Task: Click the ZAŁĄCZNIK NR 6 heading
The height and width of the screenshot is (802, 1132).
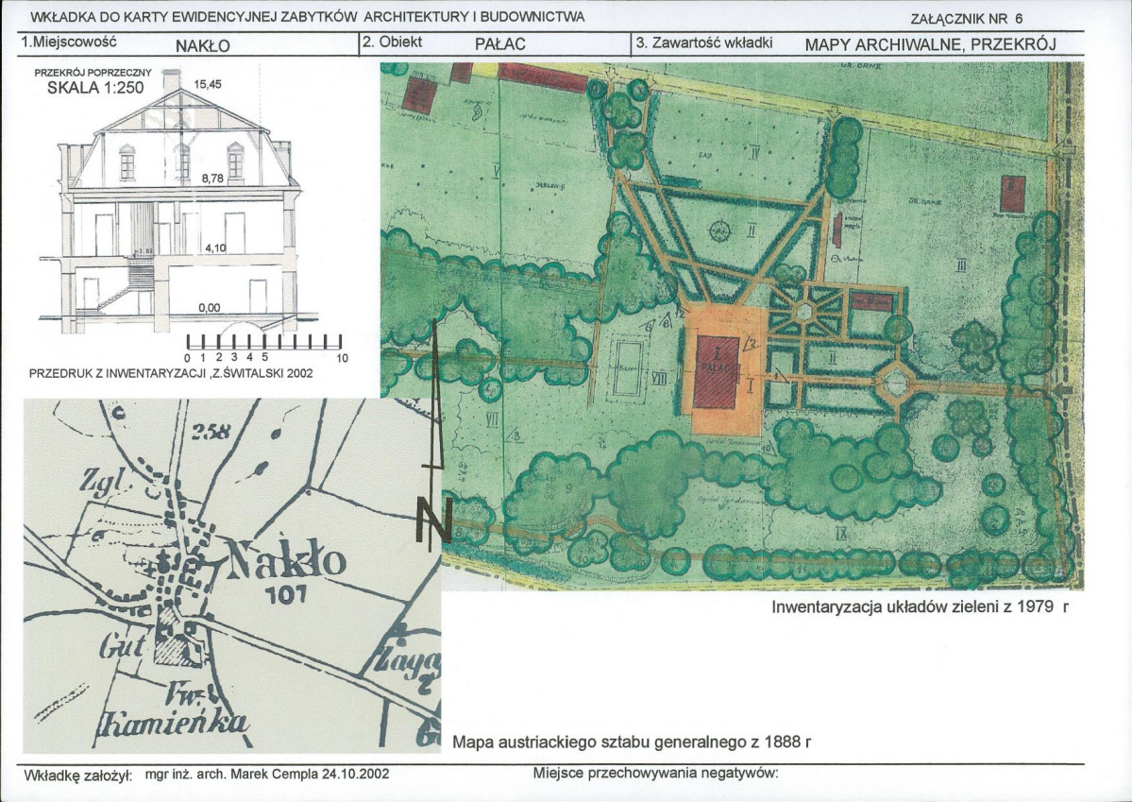Action: pyautogui.click(x=967, y=20)
